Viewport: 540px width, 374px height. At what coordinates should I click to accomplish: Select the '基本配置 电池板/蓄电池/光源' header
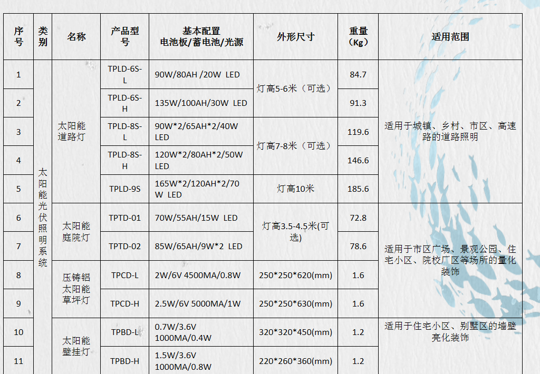pyautogui.click(x=201, y=36)
